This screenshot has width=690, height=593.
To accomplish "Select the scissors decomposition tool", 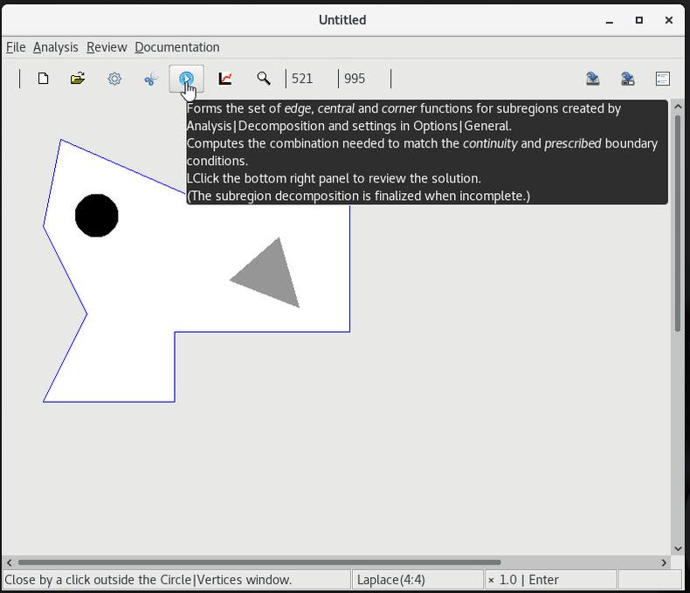I will (x=150, y=79).
